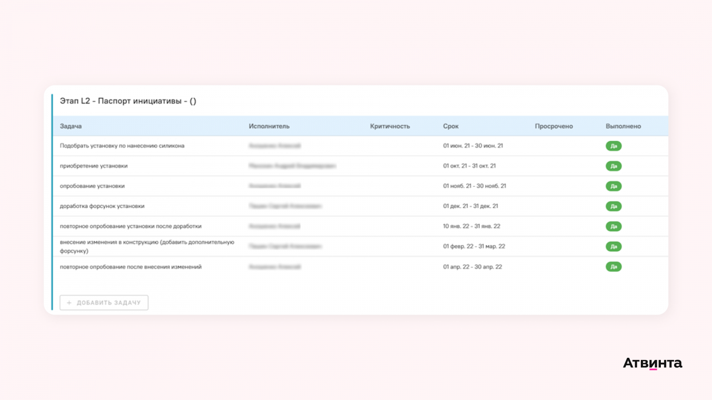This screenshot has width=712, height=400.
Task: Select date range 01 нояб. 21 - 30 нояб. 21
Action: 474,186
